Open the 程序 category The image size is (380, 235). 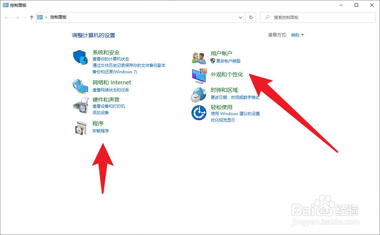tap(98, 123)
